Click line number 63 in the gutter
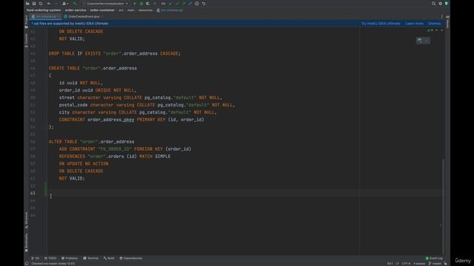The height and width of the screenshot is (266, 474). pyautogui.click(x=33, y=193)
